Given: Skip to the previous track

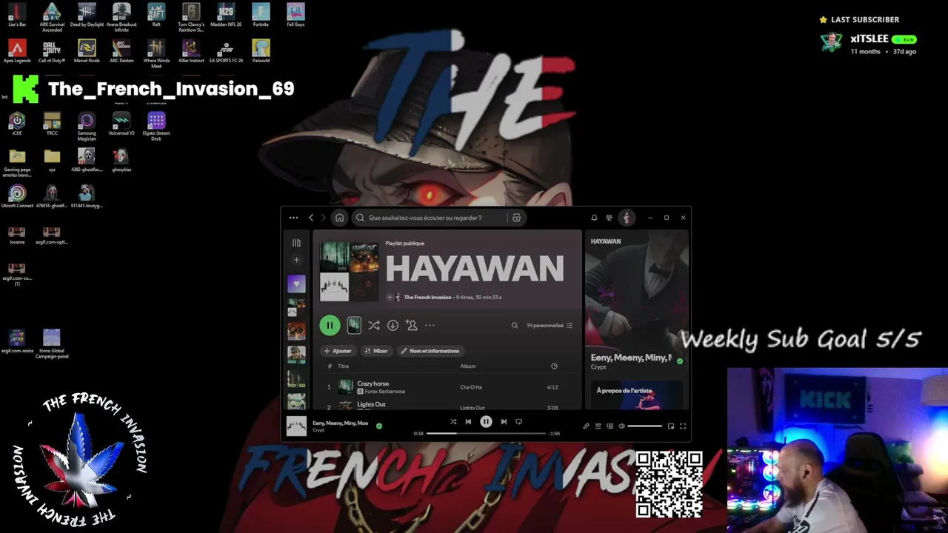Looking at the screenshot, I should [x=468, y=422].
